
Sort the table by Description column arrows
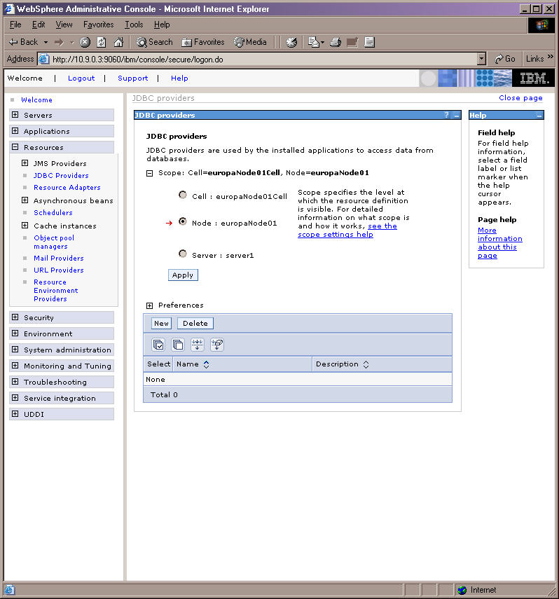366,364
